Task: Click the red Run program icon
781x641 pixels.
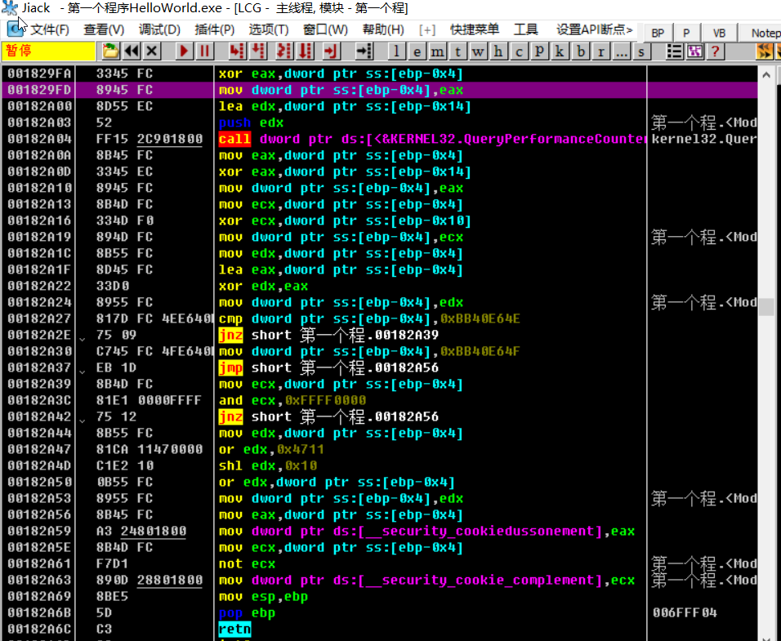Action: tap(185, 51)
